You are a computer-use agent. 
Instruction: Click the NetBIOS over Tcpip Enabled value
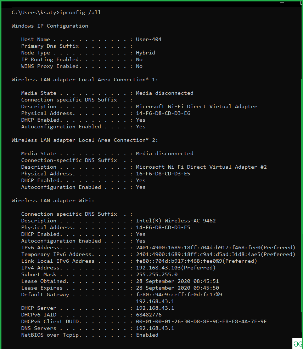(147, 335)
